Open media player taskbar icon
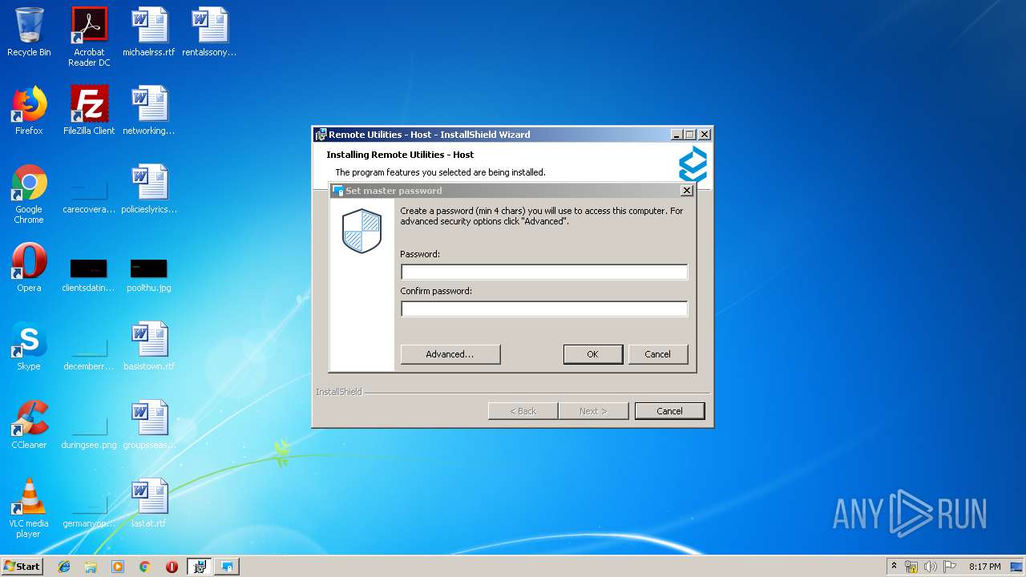This screenshot has width=1026, height=577. pos(118,567)
